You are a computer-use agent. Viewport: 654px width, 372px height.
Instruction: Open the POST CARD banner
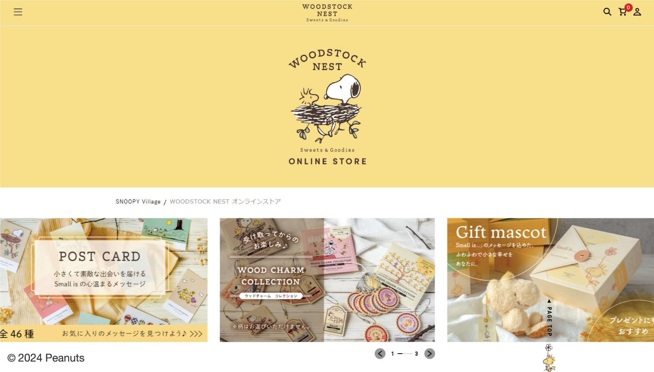tap(104, 280)
